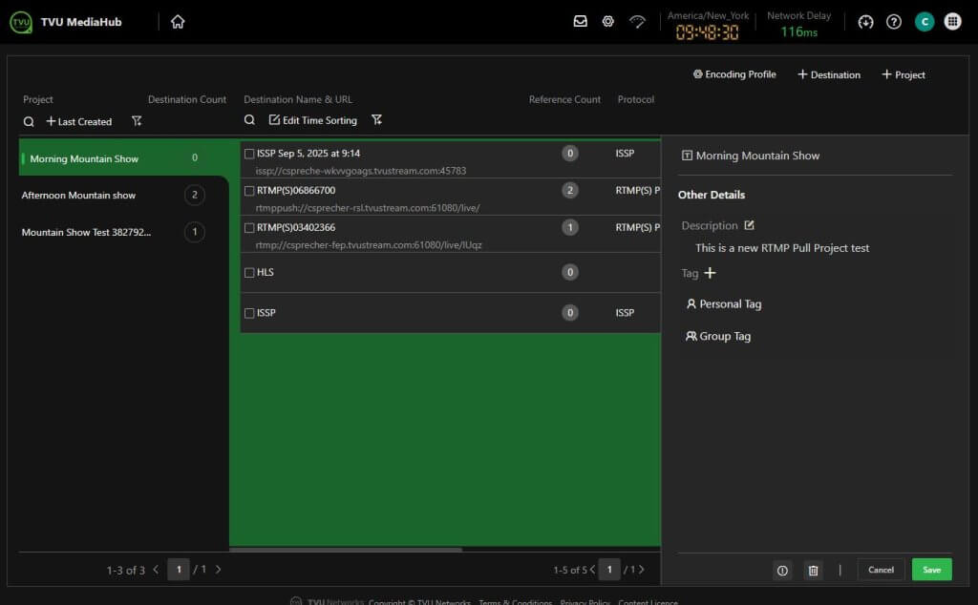This screenshot has width=978, height=605.
Task: Click the horizontal scrollbar under destinations
Action: coord(346,550)
